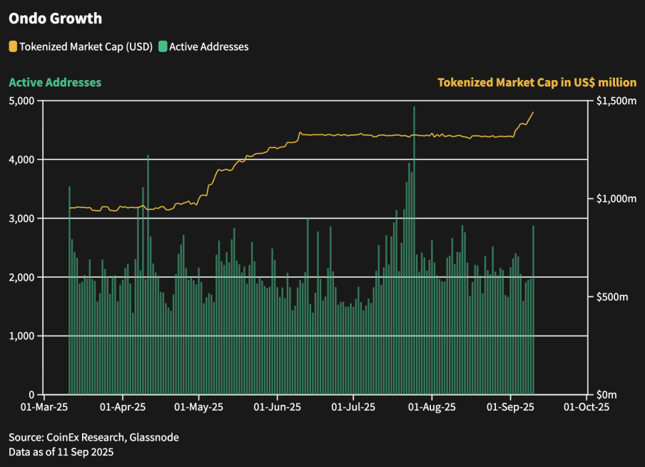Select the Tokenized Market Cap in US$ million axis title
The width and height of the screenshot is (645, 467).
[x=537, y=82]
